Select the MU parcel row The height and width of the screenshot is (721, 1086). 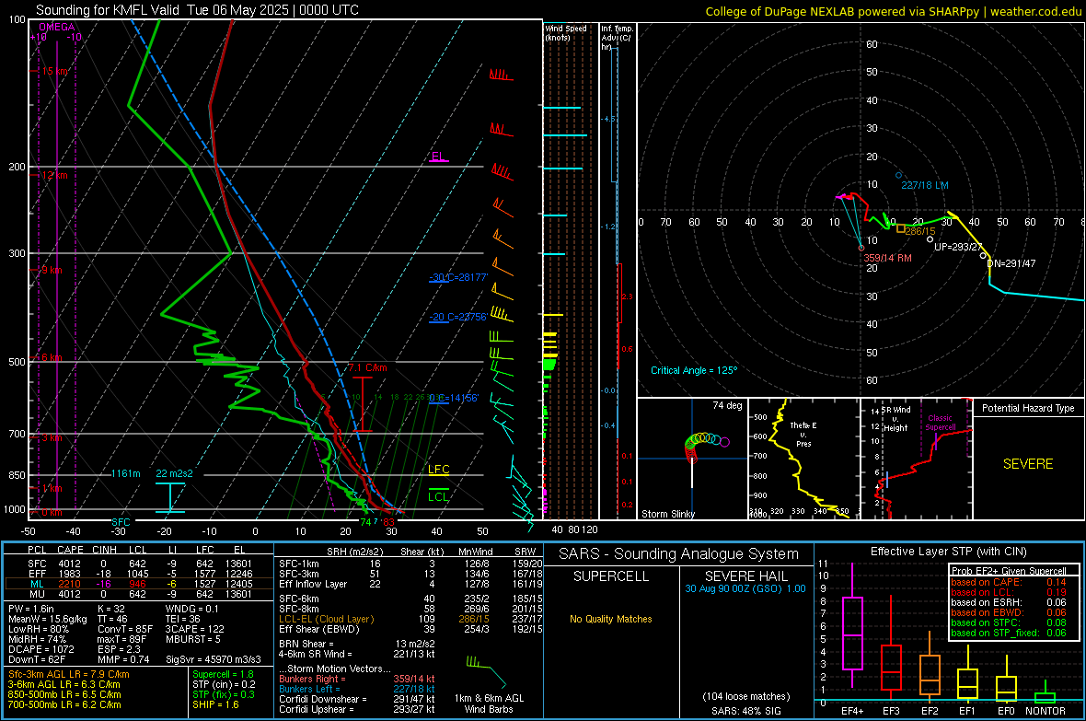tap(139, 593)
